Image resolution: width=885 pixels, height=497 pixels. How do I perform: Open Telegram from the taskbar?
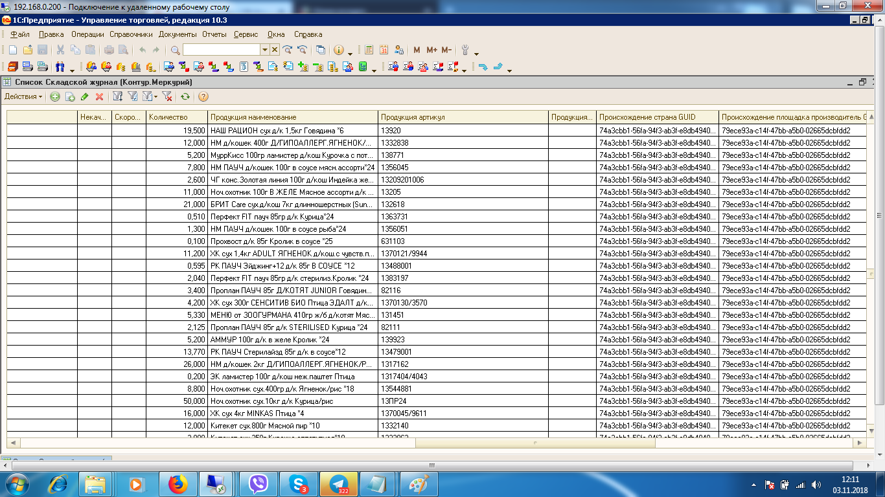(x=339, y=484)
